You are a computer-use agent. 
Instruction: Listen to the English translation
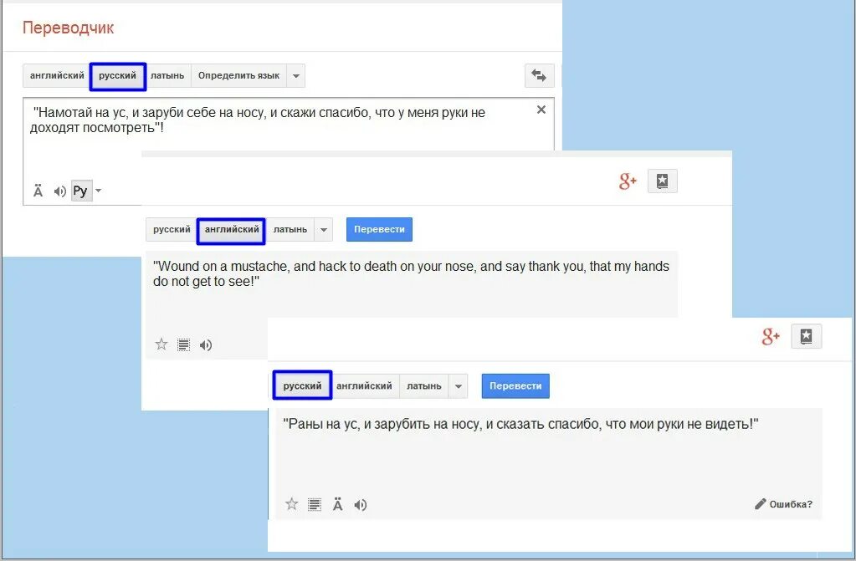(x=206, y=345)
